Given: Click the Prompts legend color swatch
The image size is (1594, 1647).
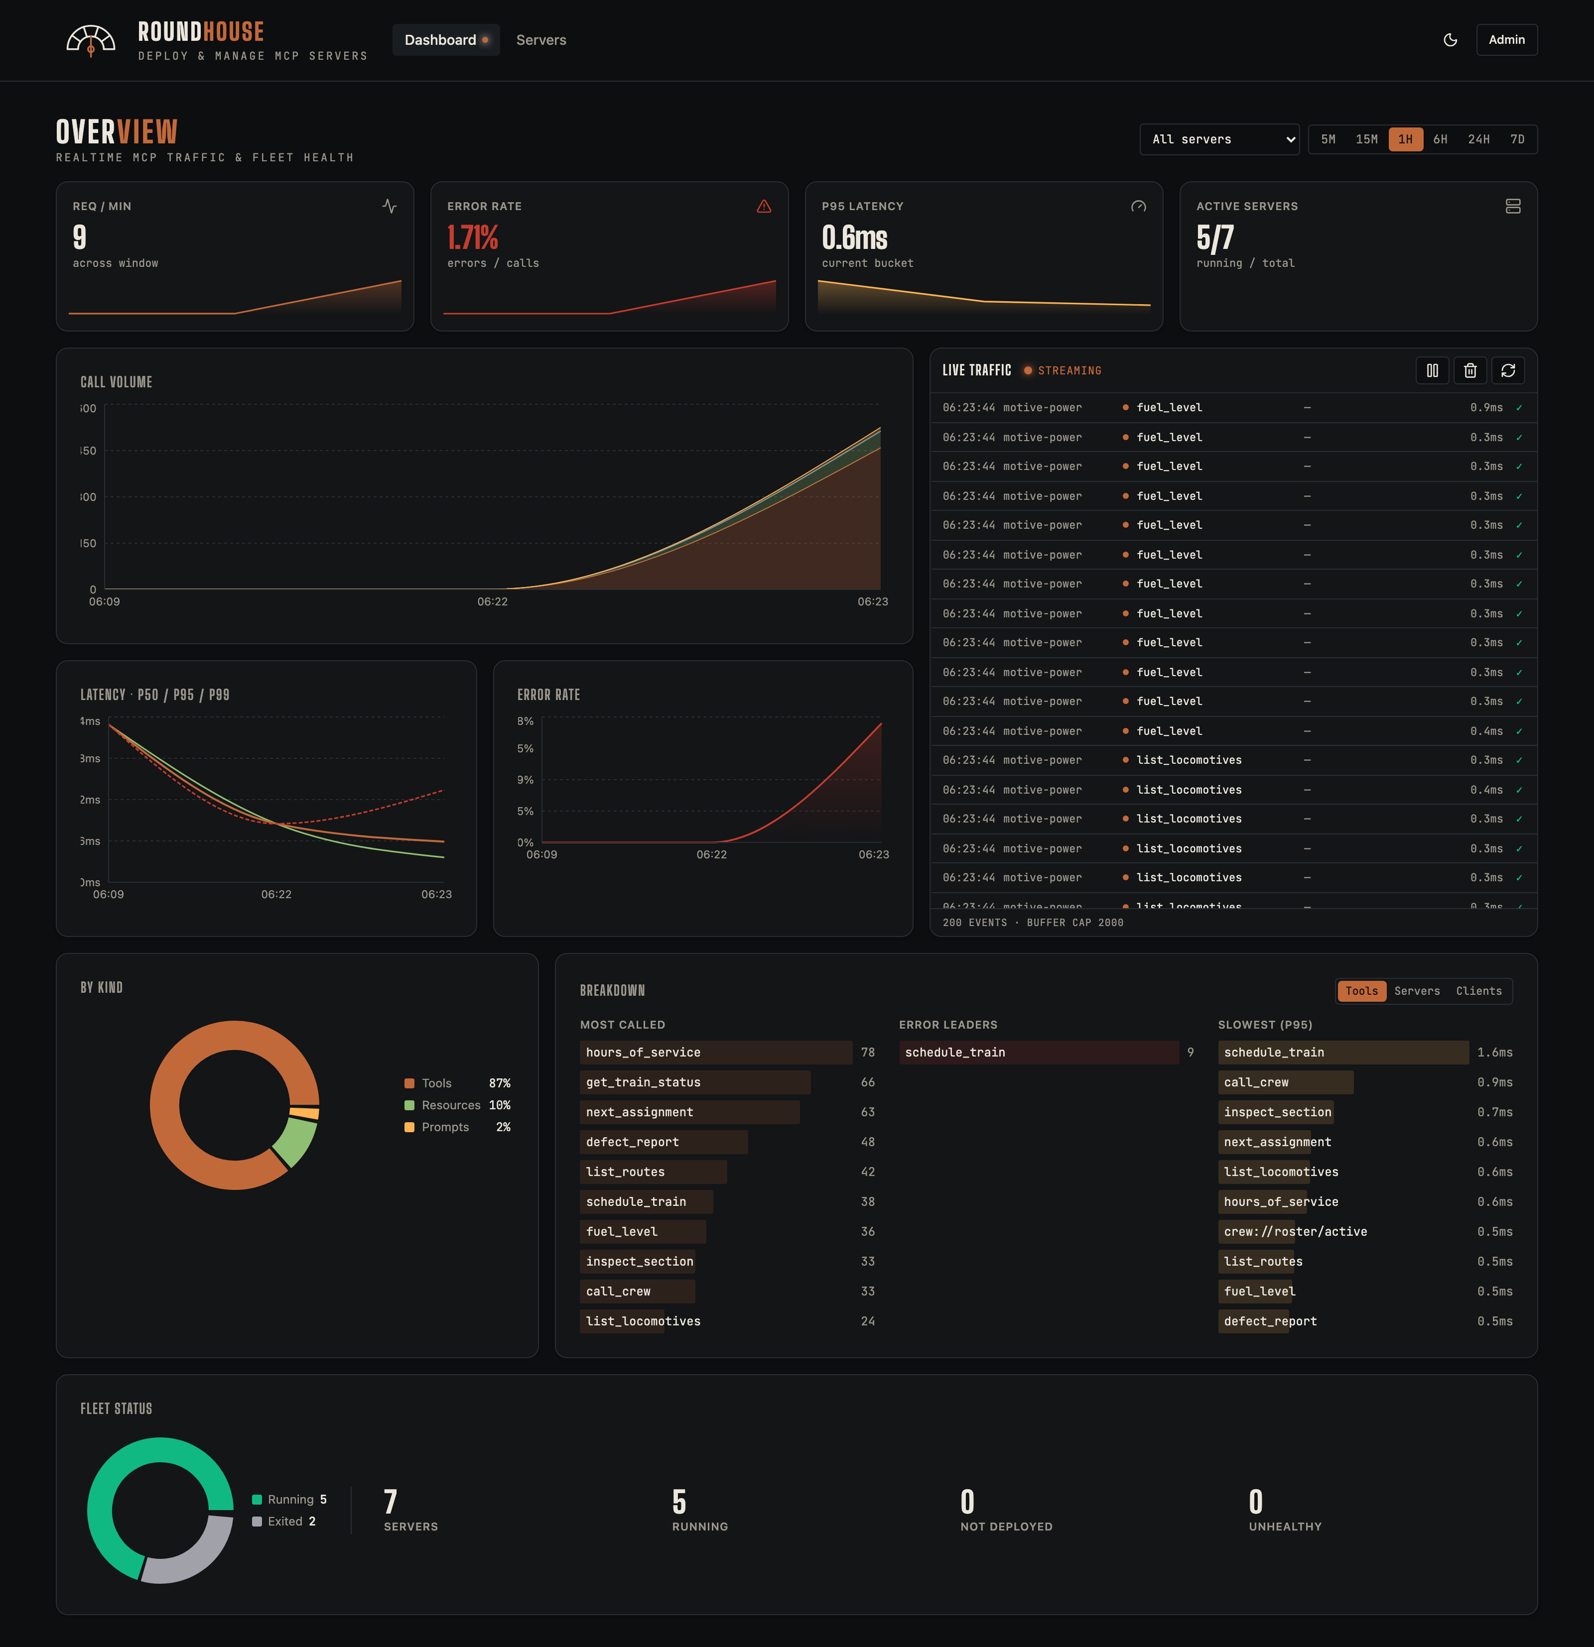Looking at the screenshot, I should (409, 1127).
